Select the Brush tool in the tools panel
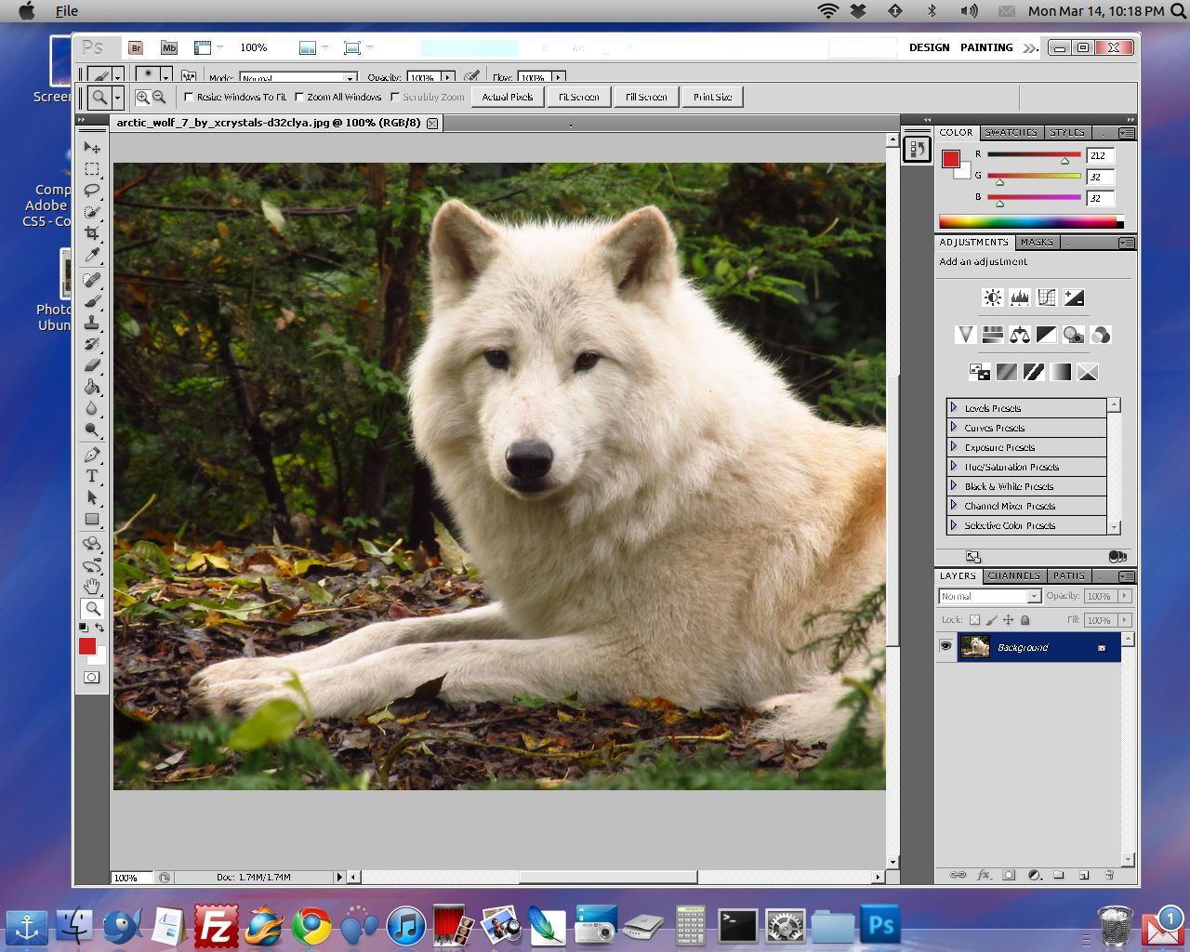1190x952 pixels. (x=92, y=301)
